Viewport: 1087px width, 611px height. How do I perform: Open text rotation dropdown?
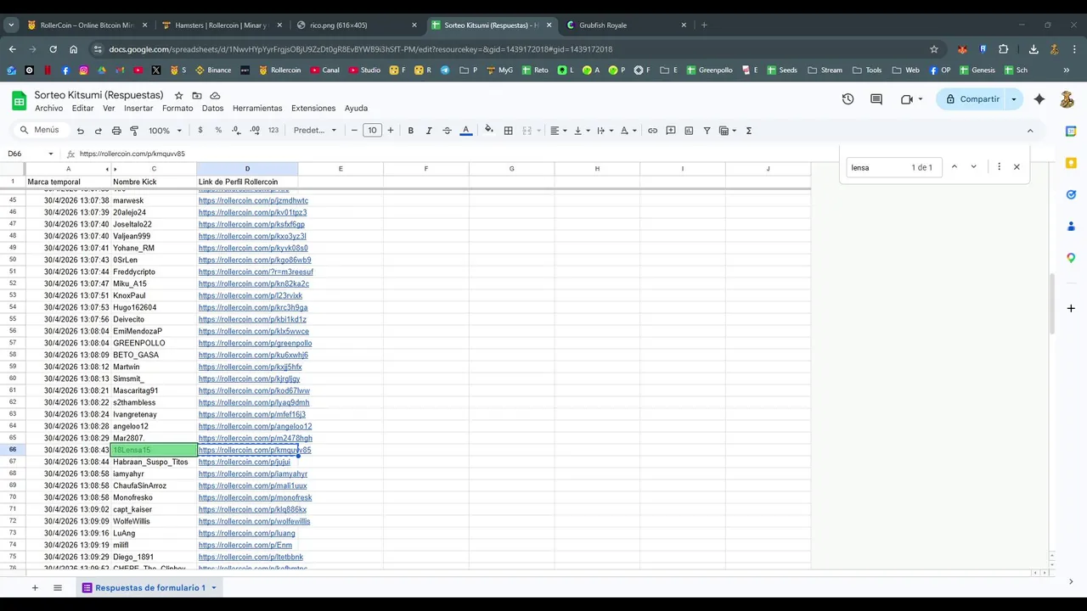[628, 131]
